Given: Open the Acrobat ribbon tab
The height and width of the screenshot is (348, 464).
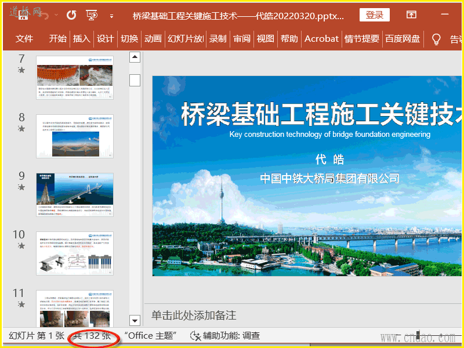Looking at the screenshot, I should 321,38.
